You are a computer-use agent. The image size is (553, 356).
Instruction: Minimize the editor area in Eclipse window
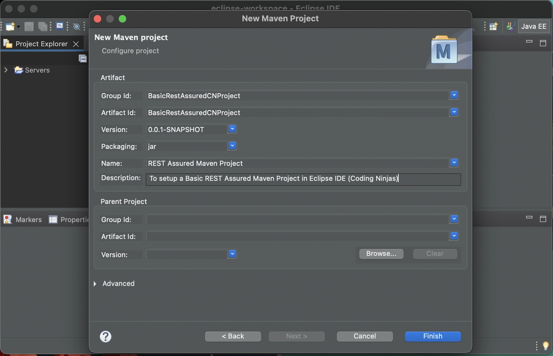(x=529, y=42)
